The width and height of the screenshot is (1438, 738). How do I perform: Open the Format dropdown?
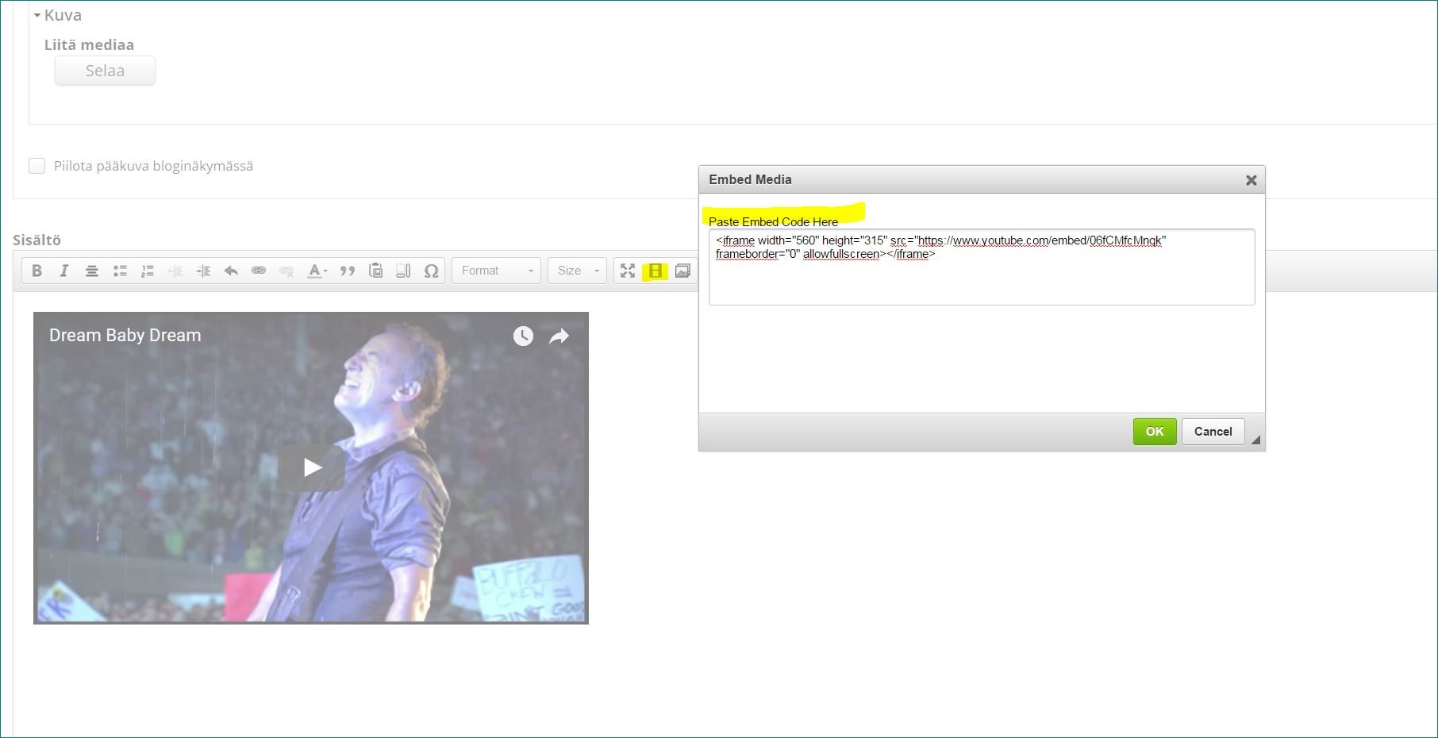[497, 271]
